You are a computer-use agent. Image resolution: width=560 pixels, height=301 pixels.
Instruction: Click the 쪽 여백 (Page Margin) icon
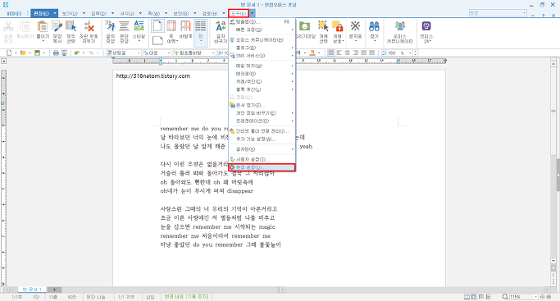tap(171, 26)
